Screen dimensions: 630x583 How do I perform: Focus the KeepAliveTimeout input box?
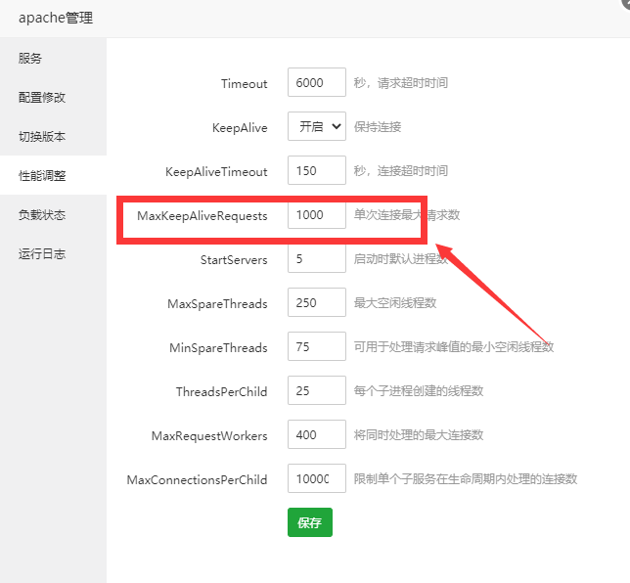tap(316, 171)
